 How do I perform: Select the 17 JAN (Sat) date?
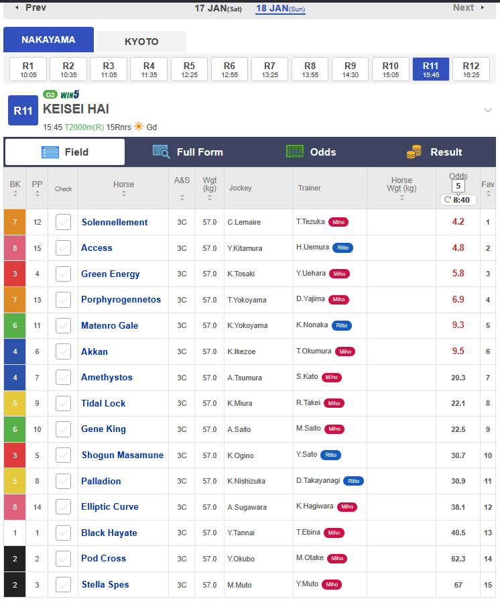(218, 9)
